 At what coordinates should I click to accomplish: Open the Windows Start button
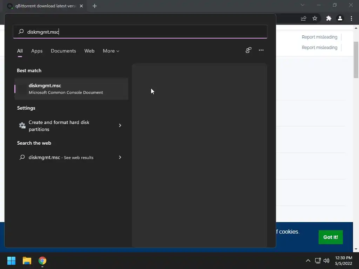(11, 261)
